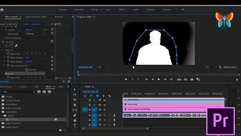Open the Metadata tab
Image resolution: width=241 pixels, height=136 pixels.
click(x=59, y=17)
